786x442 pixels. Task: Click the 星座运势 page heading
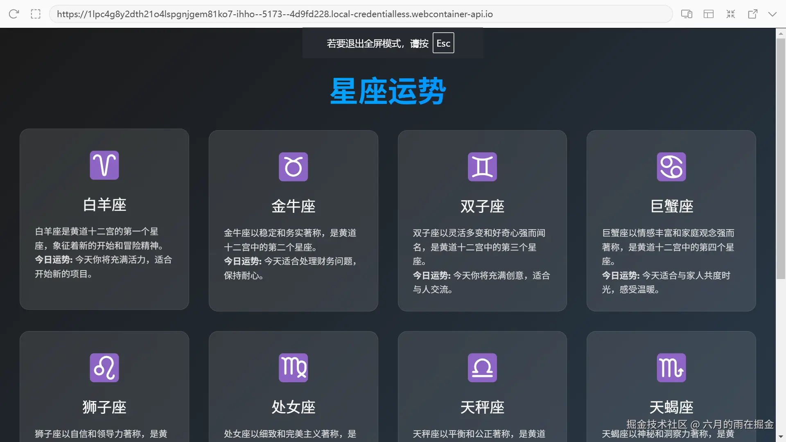tap(388, 91)
